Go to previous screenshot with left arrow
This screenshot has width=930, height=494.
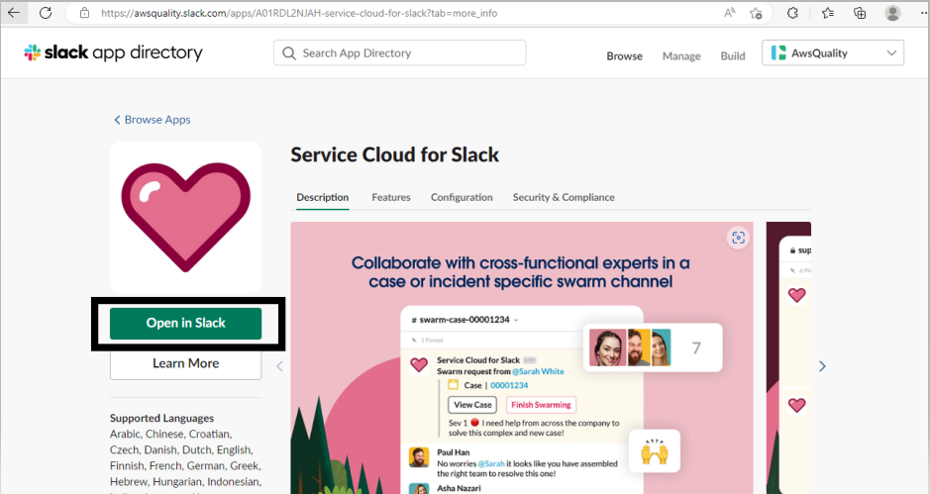(x=279, y=366)
